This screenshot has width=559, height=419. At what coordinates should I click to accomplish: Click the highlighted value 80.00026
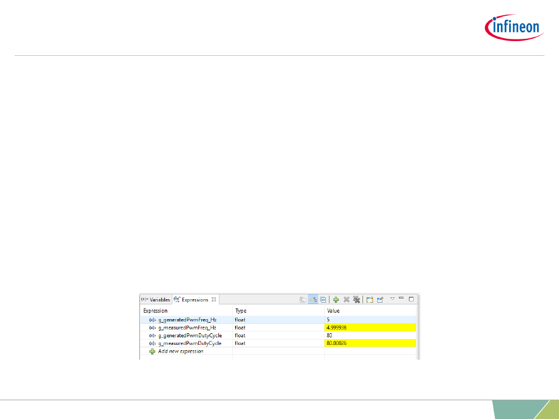337,343
